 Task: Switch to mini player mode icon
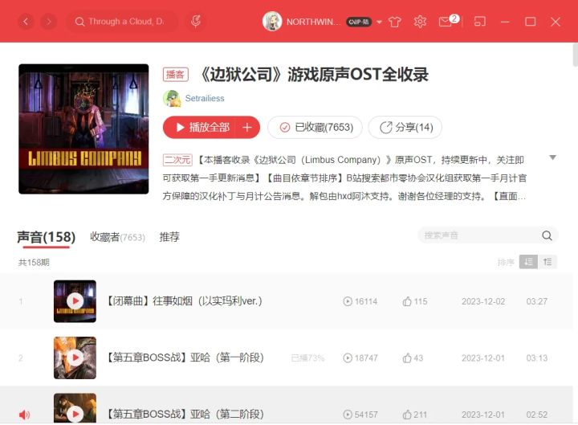click(479, 22)
